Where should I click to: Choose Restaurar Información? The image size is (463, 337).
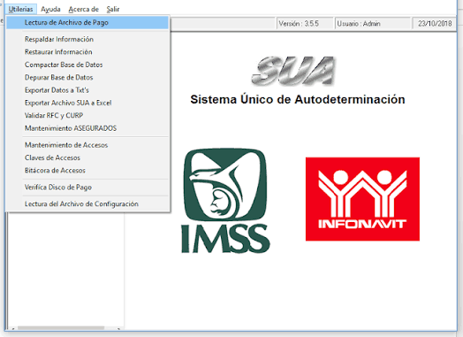(87, 51)
